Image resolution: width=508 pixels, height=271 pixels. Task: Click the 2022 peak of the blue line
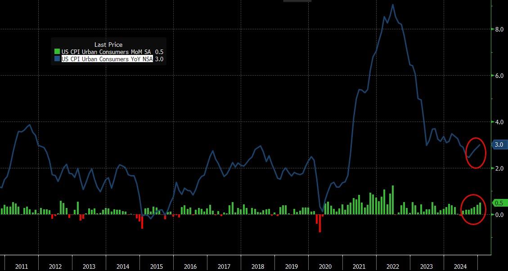coord(393,5)
